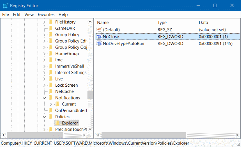Click tree pane scroll left arrow
Image resolution: width=241 pixels, height=147 pixels.
coord(4,135)
